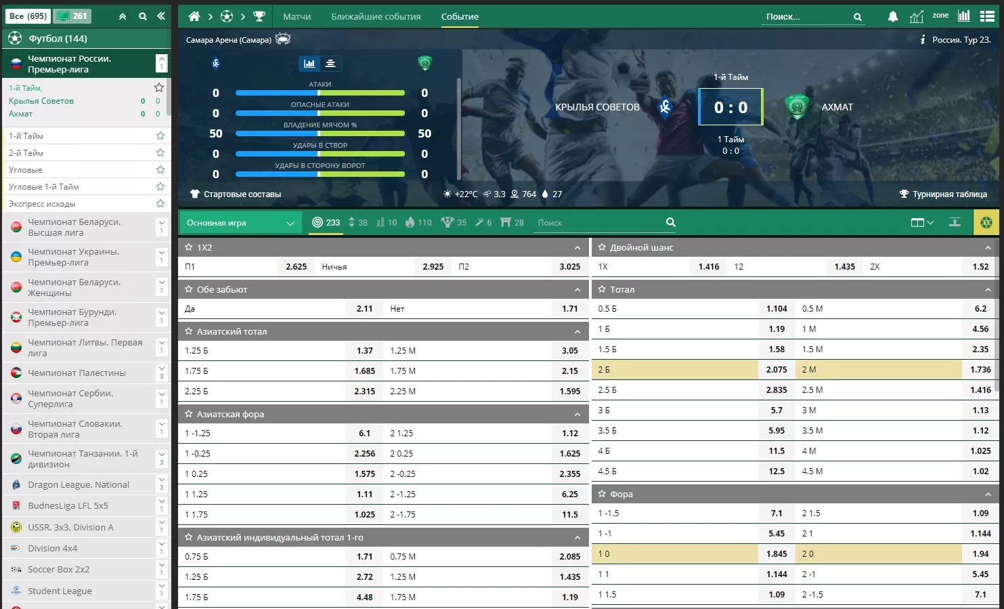The width and height of the screenshot is (1004, 609).
Task: Collapse the sidebar with double arrow icon
Action: [x=161, y=16]
